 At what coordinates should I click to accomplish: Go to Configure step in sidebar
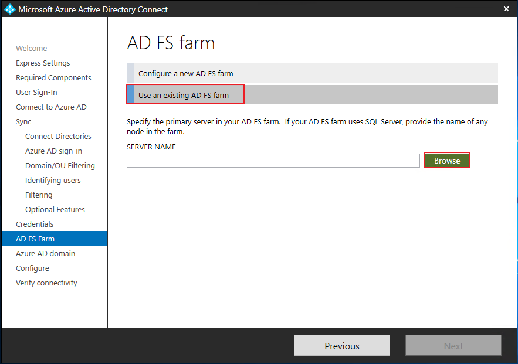coord(32,268)
